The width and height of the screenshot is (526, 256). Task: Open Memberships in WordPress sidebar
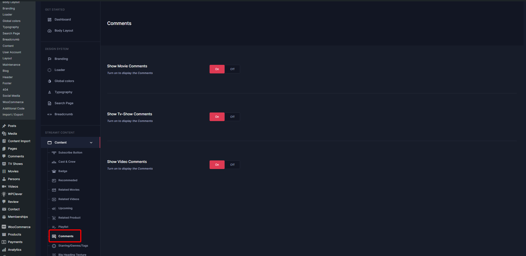[x=18, y=217]
